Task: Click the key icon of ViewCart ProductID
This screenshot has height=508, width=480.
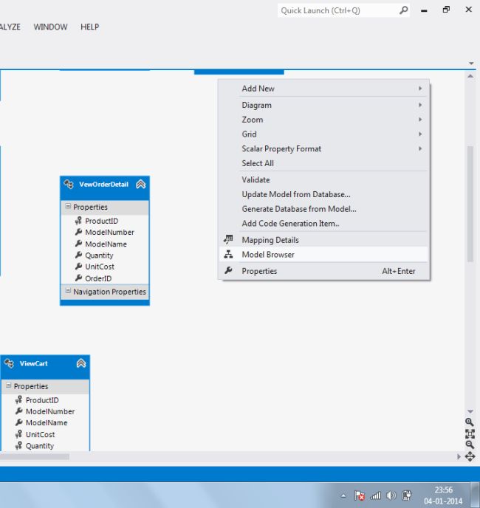Action: point(18,399)
